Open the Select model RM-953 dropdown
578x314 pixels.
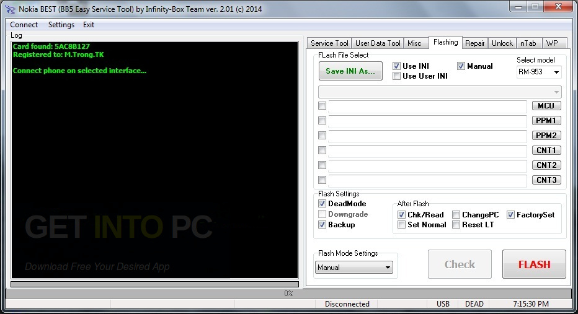539,72
